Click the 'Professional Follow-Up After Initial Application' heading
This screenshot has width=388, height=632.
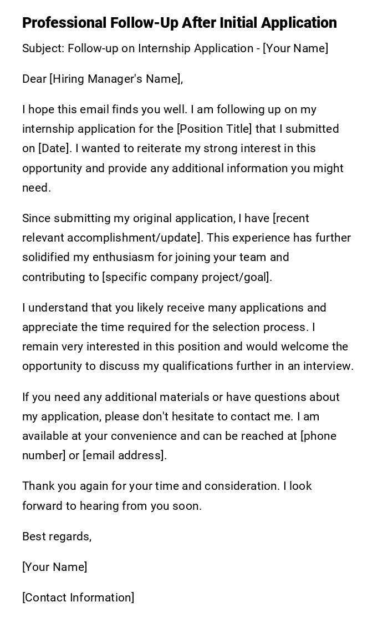click(x=180, y=23)
